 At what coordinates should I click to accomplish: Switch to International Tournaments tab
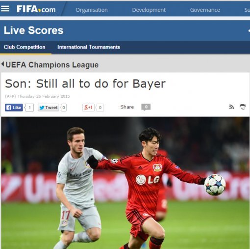coord(89,47)
